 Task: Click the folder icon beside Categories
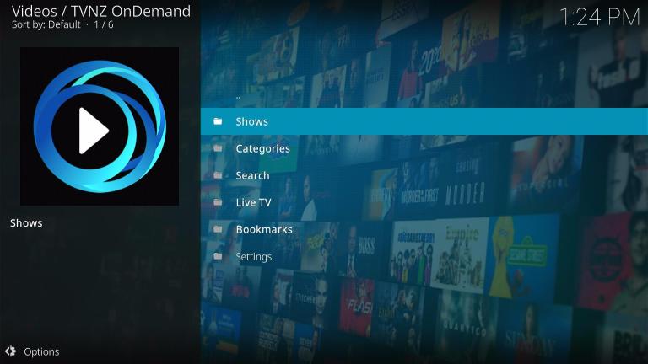coord(218,148)
